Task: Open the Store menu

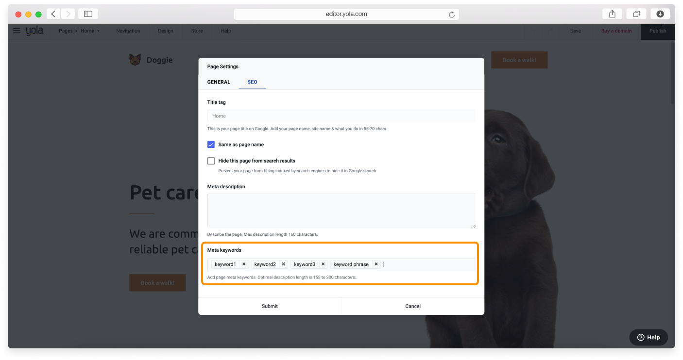Action: coord(196,31)
